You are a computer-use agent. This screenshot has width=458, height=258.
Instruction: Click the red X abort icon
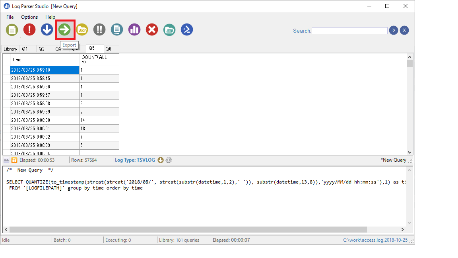click(152, 29)
